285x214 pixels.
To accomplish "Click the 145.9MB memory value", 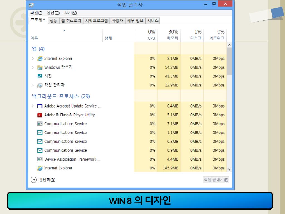I will pos(170,168).
